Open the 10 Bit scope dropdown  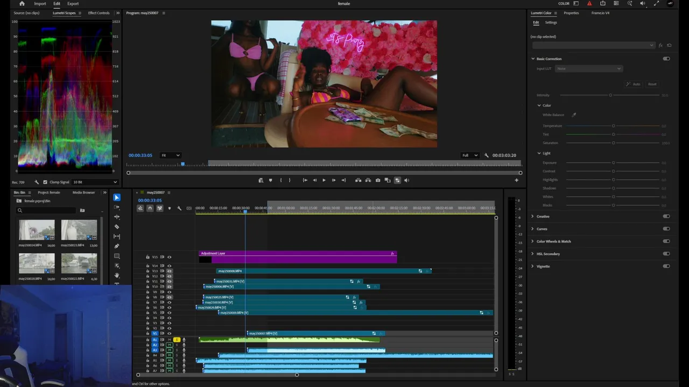pos(95,182)
